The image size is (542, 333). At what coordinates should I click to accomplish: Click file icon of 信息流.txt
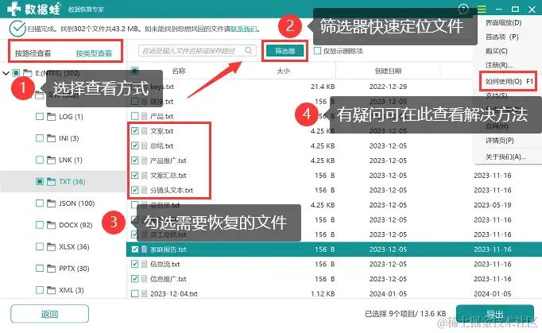pyautogui.click(x=145, y=264)
